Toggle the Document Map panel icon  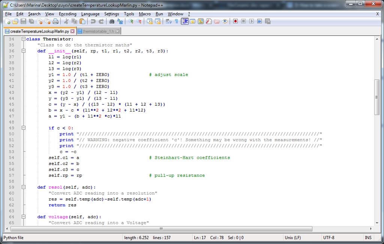(201, 21)
